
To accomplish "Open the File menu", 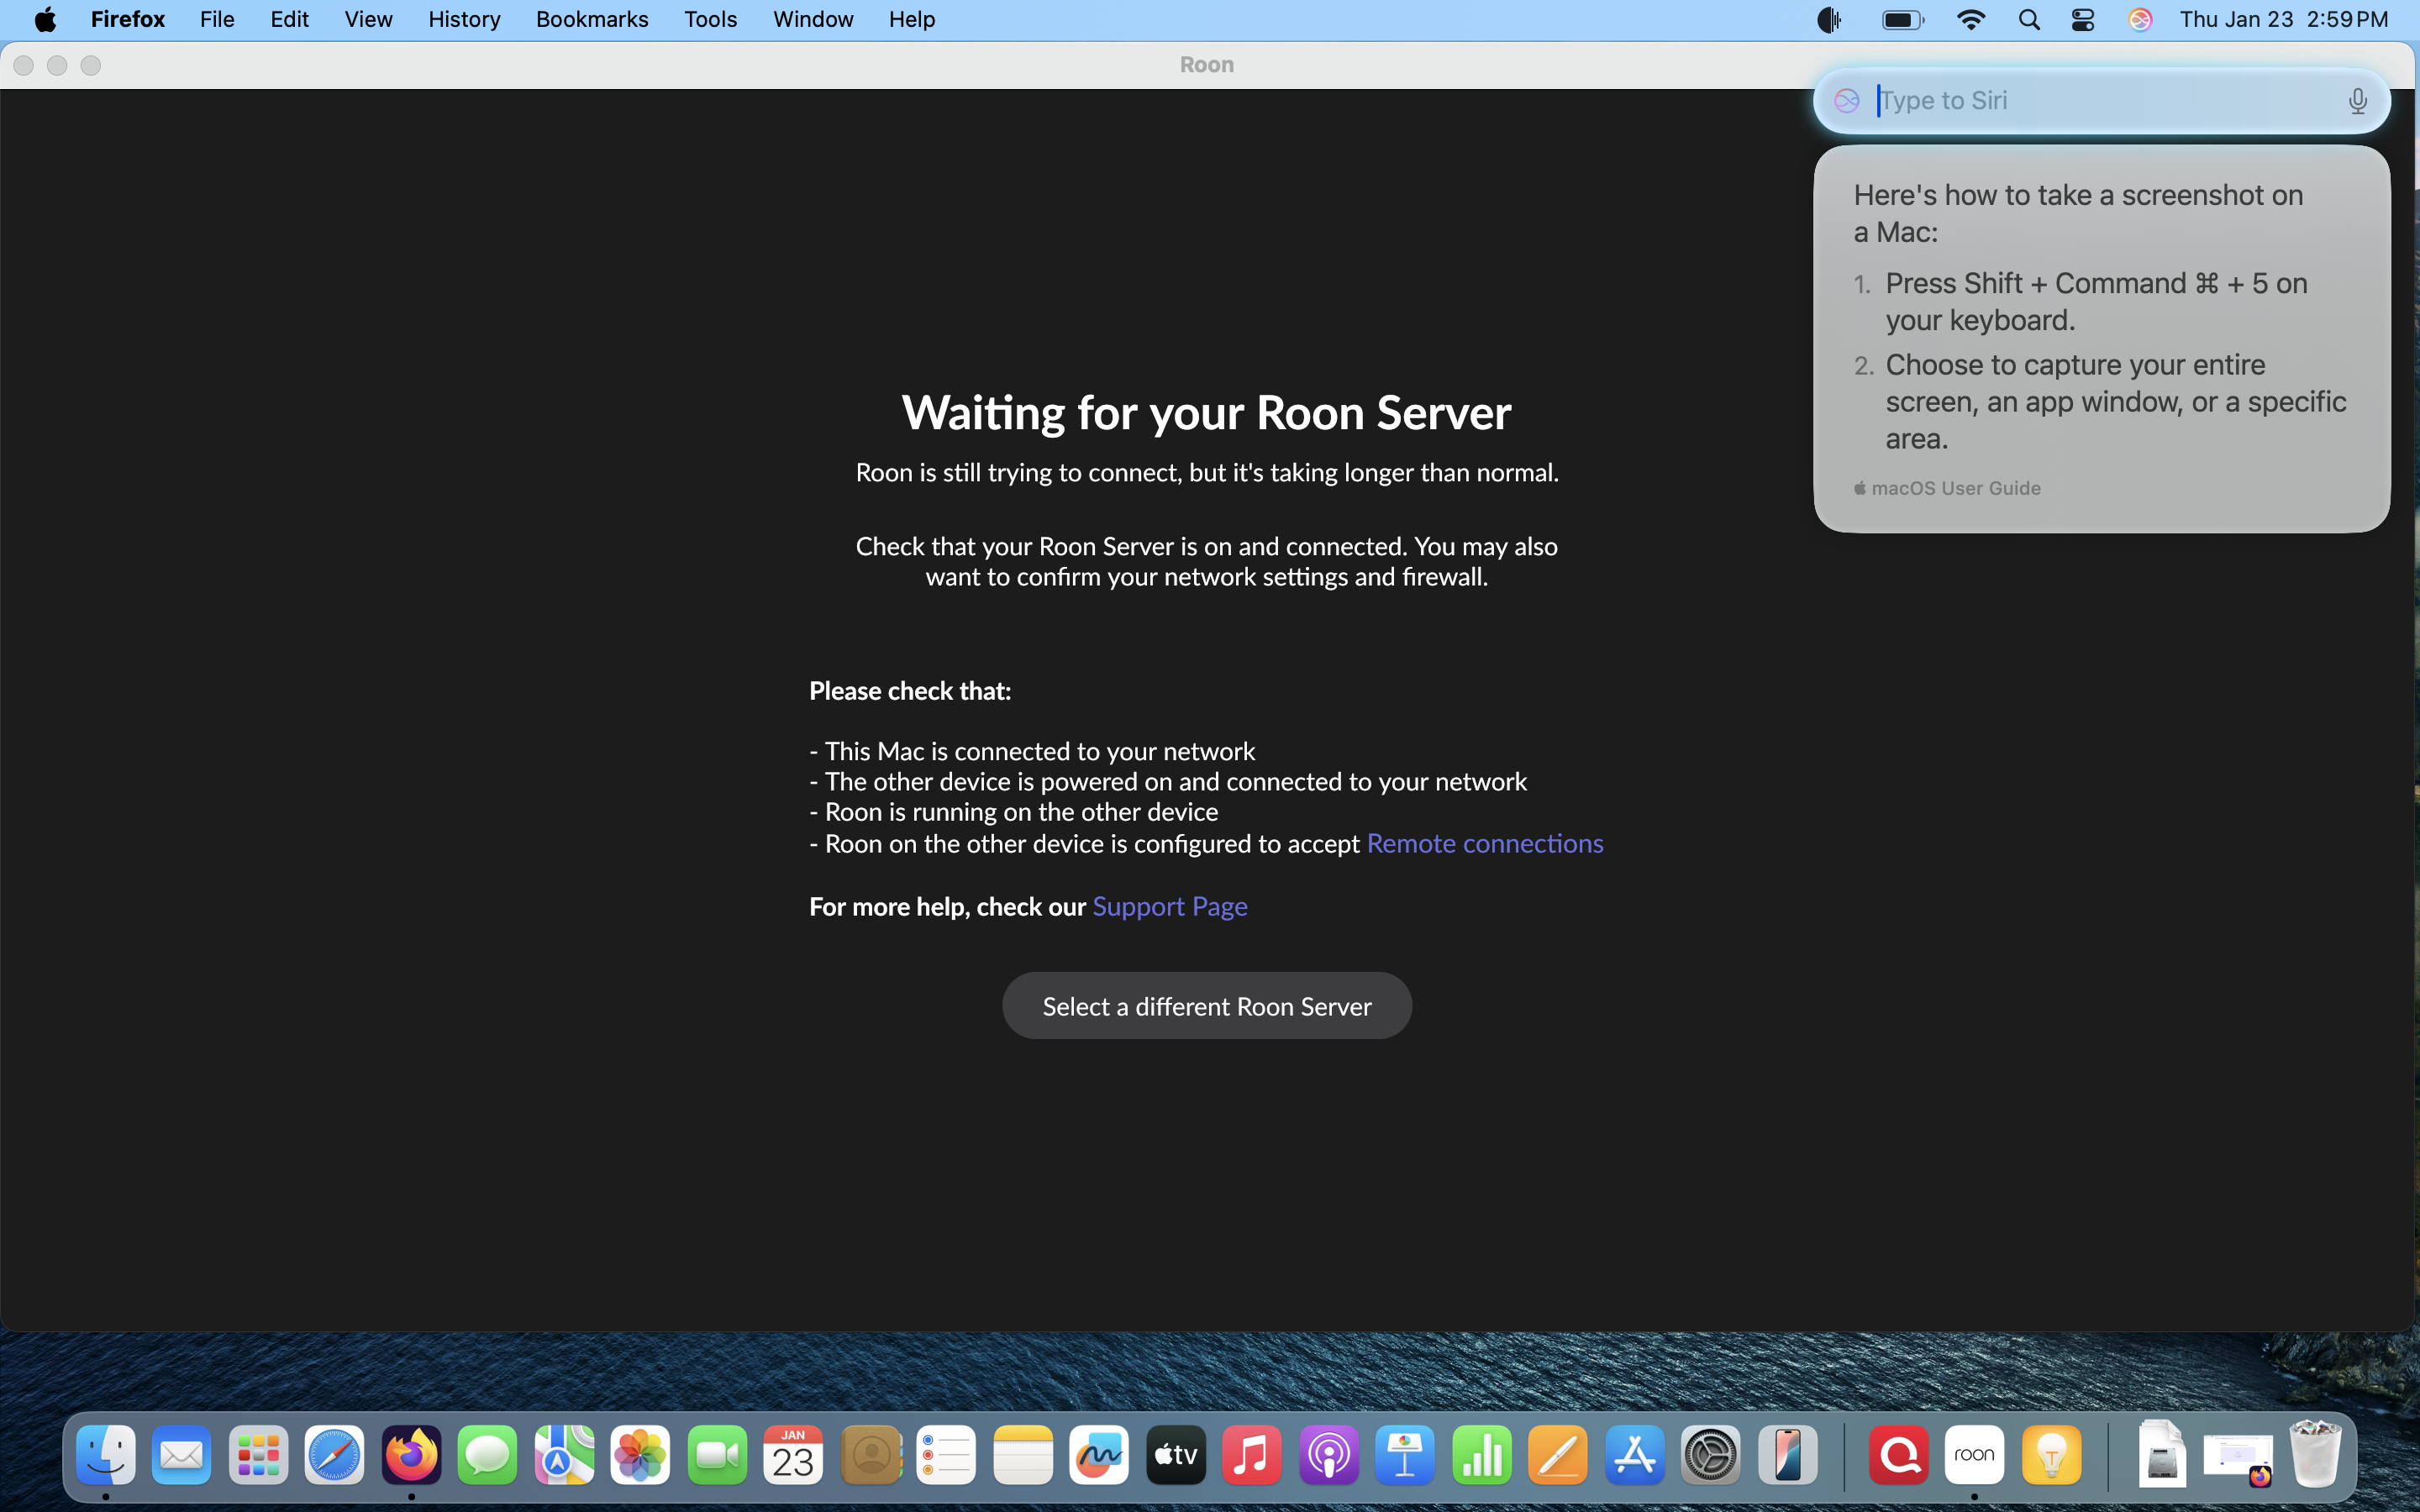I will tap(217, 19).
